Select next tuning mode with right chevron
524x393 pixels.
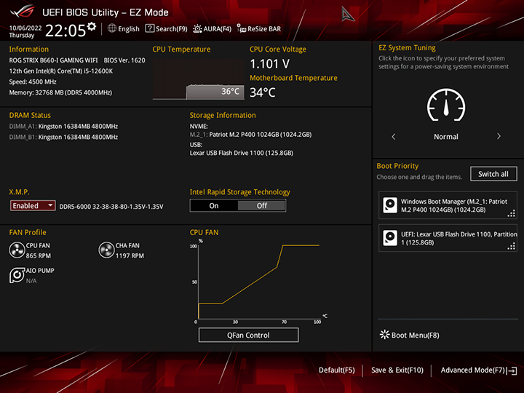[x=499, y=137]
